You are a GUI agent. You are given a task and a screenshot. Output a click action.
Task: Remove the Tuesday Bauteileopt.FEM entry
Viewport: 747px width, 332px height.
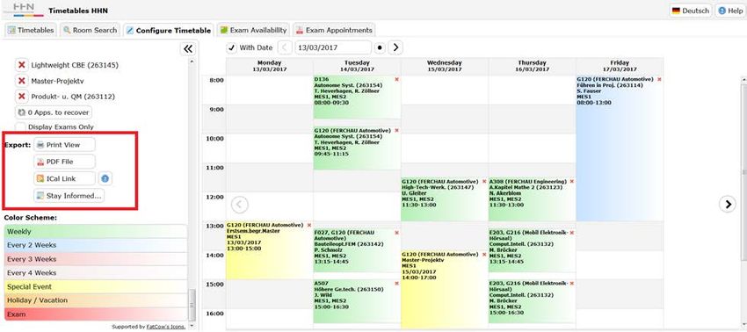click(x=397, y=233)
